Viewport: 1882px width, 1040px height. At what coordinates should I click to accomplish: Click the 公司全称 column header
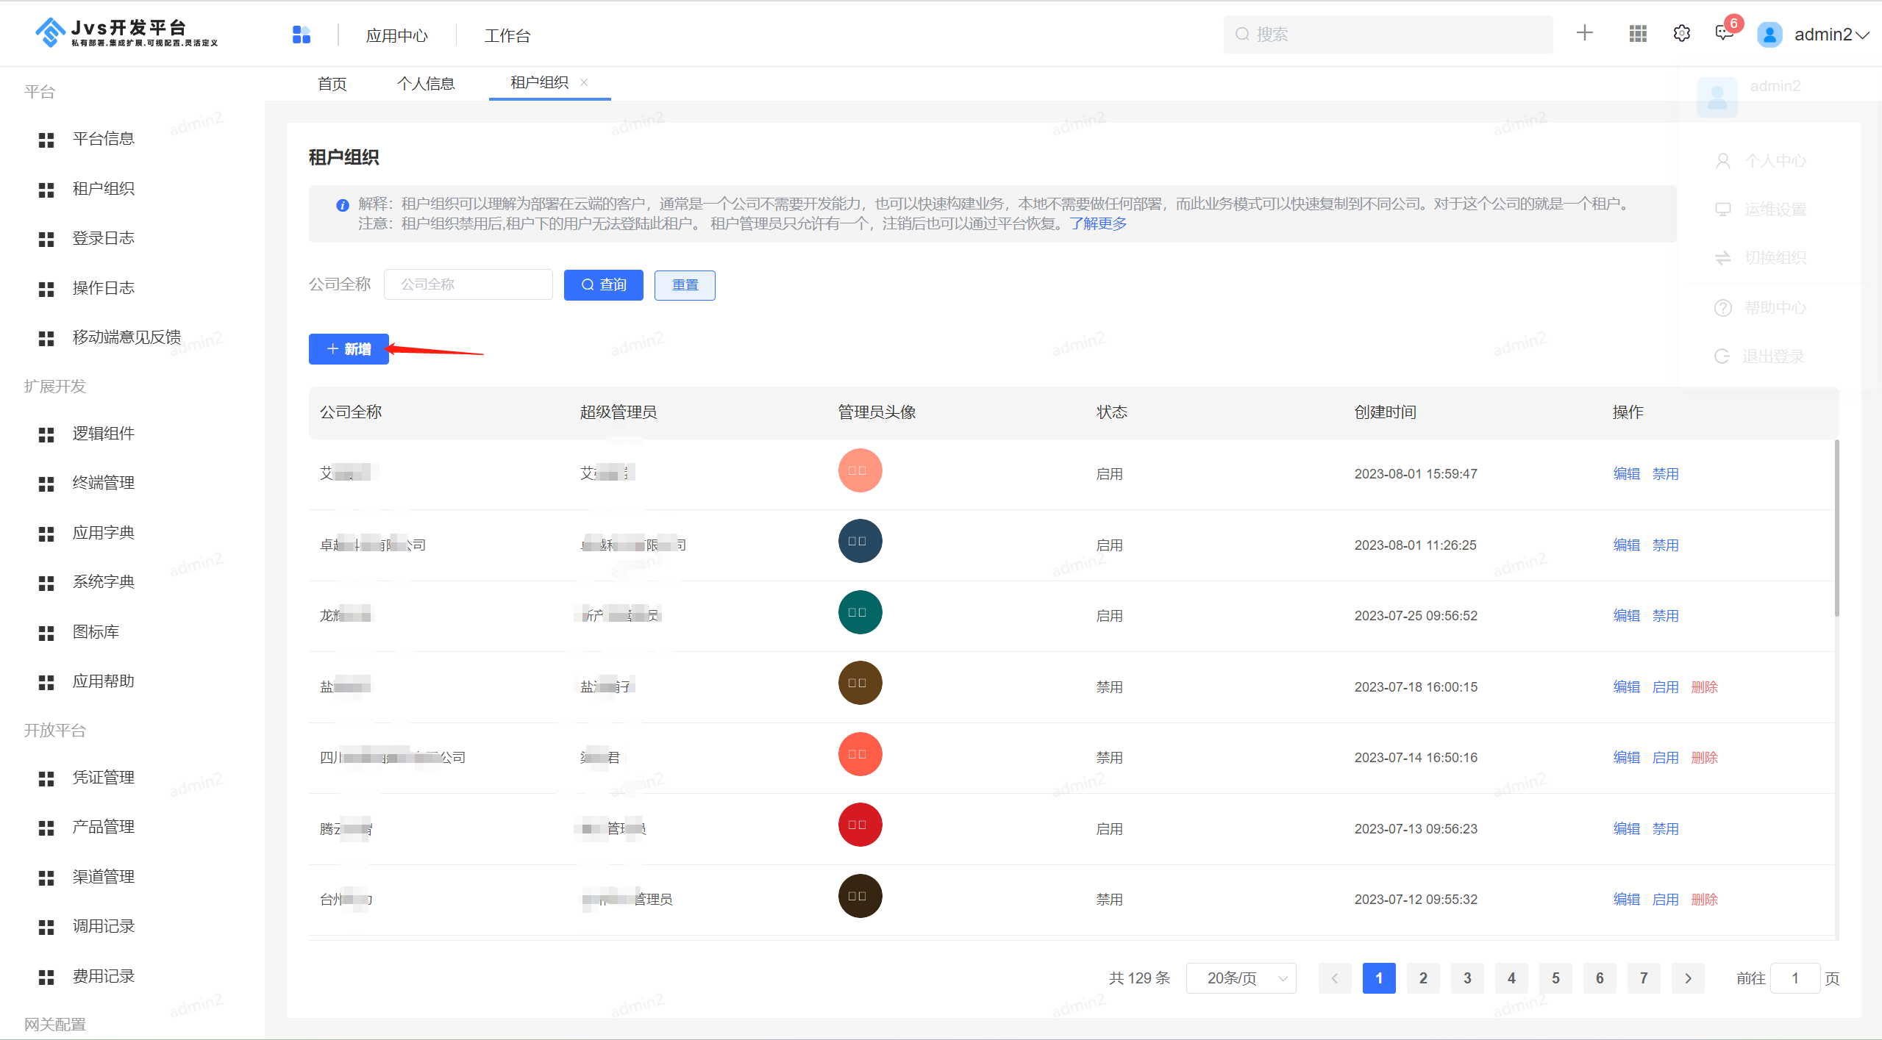tap(351, 412)
